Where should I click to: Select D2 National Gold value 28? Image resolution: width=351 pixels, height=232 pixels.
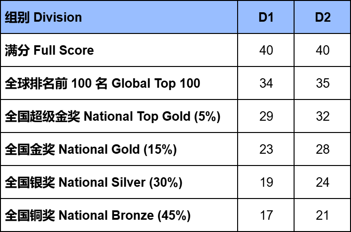pos(323,149)
